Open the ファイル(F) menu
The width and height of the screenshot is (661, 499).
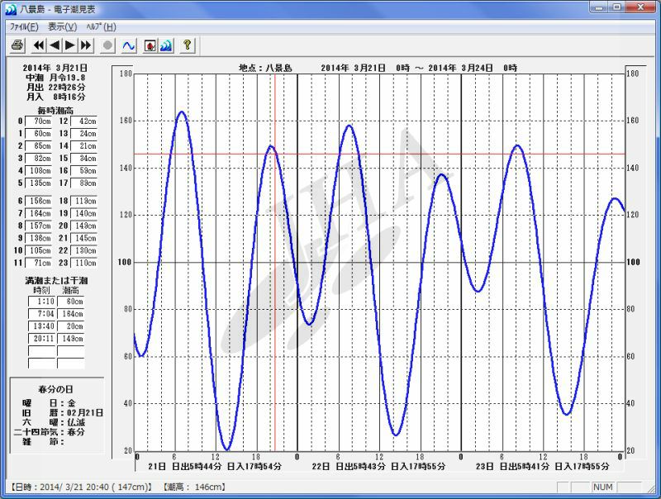24,27
